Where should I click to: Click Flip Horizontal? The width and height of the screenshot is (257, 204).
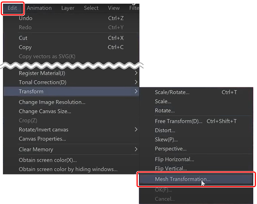click(x=174, y=159)
